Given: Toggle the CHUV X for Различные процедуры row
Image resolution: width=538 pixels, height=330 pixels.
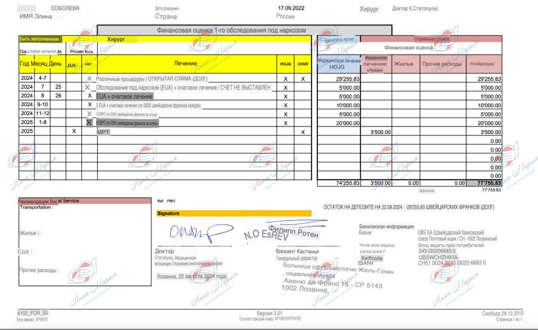Looking at the screenshot, I should point(303,78).
